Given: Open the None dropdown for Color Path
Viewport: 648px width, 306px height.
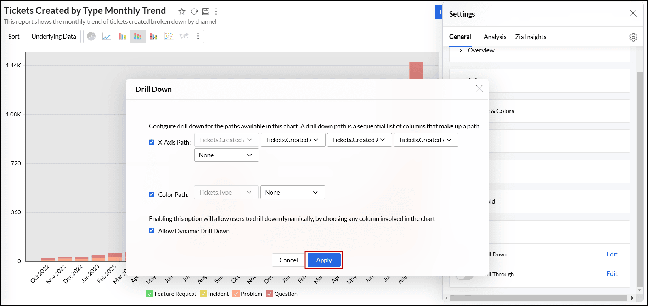Looking at the screenshot, I should [292, 193].
